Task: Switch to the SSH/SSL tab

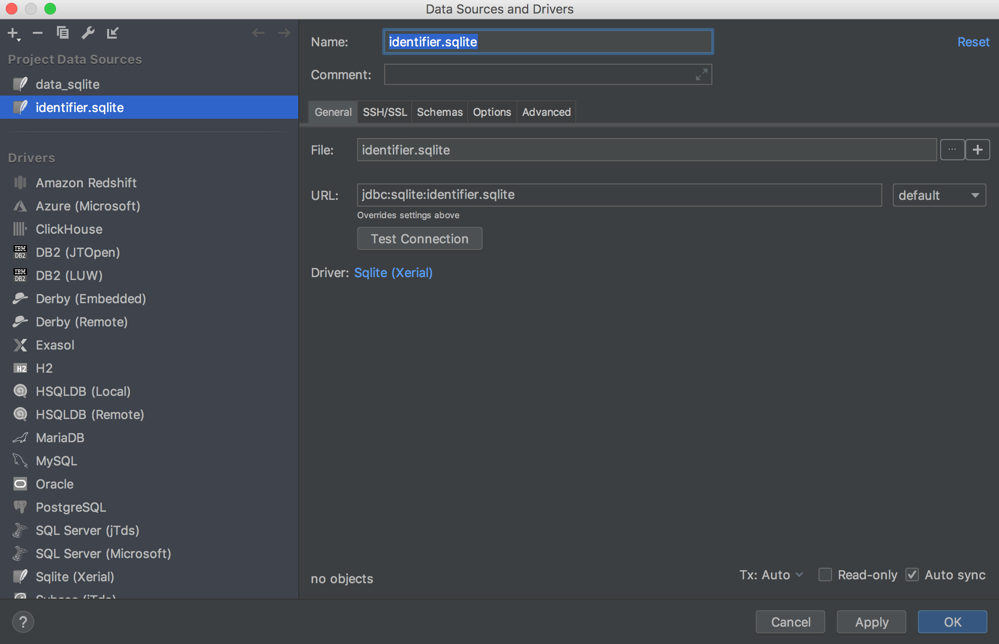Action: [x=385, y=112]
